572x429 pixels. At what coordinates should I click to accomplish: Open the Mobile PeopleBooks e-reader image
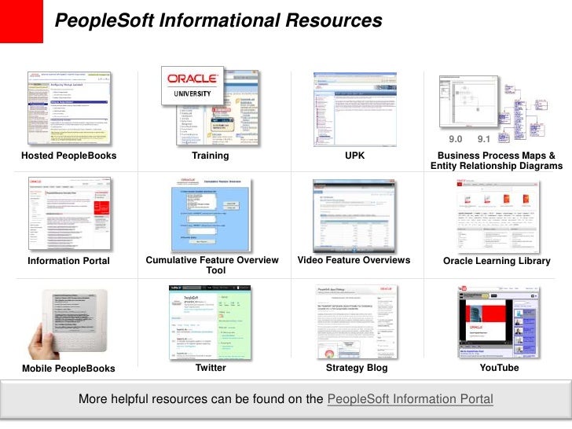coord(68,324)
